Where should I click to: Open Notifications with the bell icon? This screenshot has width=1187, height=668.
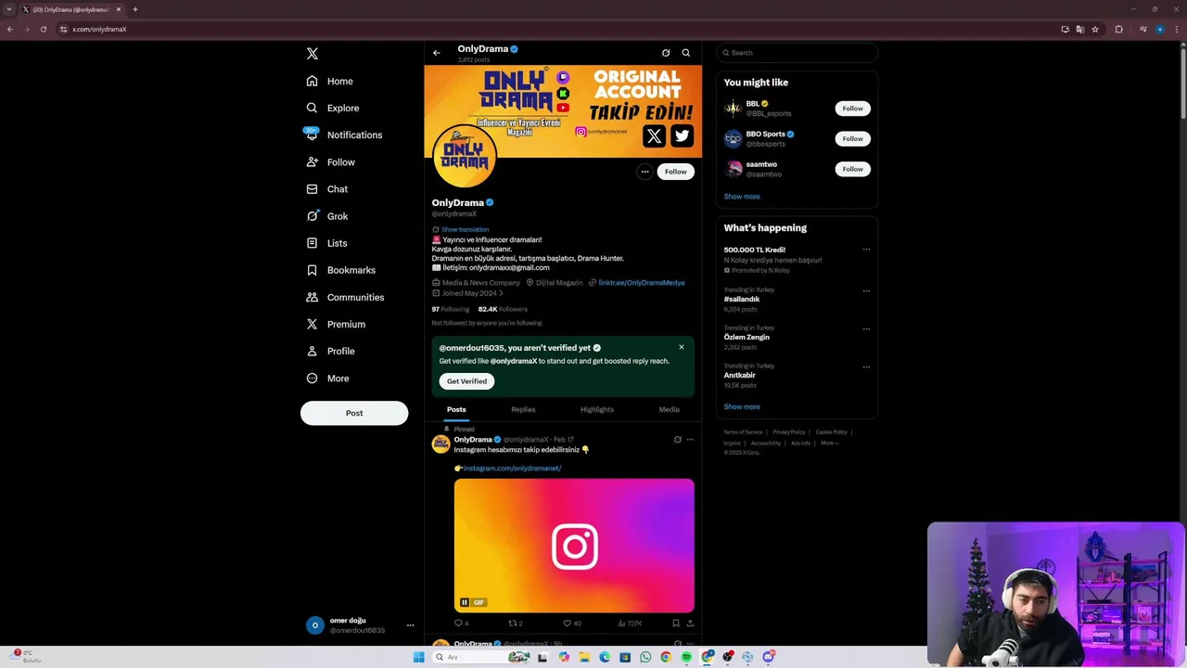point(344,135)
